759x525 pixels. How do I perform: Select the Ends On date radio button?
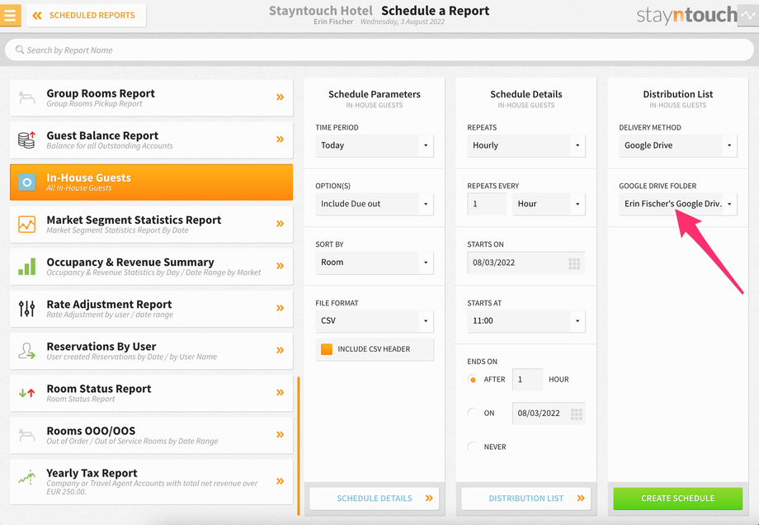pos(473,413)
